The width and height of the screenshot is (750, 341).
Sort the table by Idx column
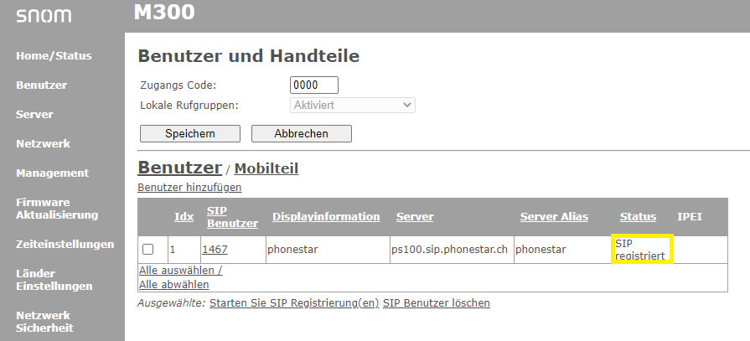click(x=184, y=217)
